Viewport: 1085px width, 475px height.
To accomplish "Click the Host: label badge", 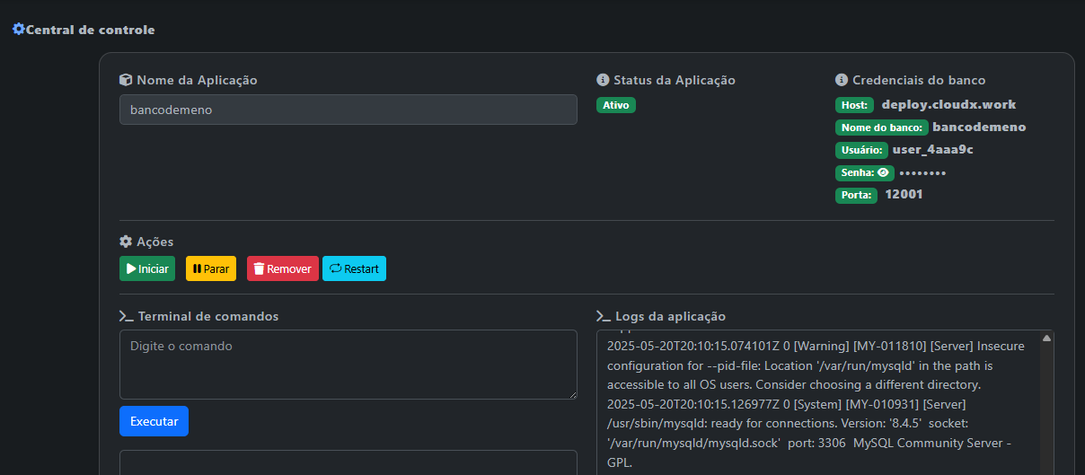I will click(x=854, y=105).
